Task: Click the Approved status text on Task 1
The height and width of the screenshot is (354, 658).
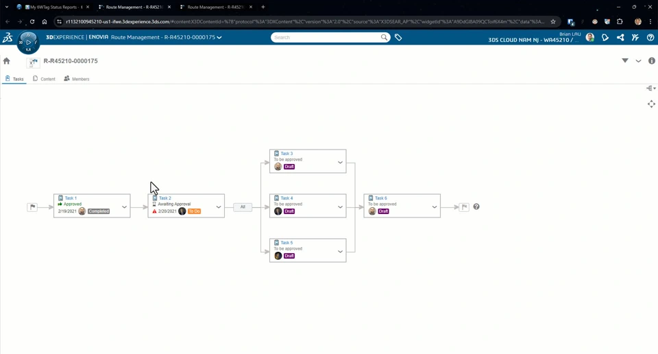Action: [x=73, y=204]
